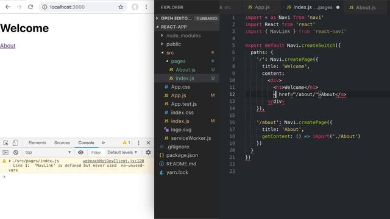
Task: Go back using the browser back arrow
Action: [x=8, y=7]
